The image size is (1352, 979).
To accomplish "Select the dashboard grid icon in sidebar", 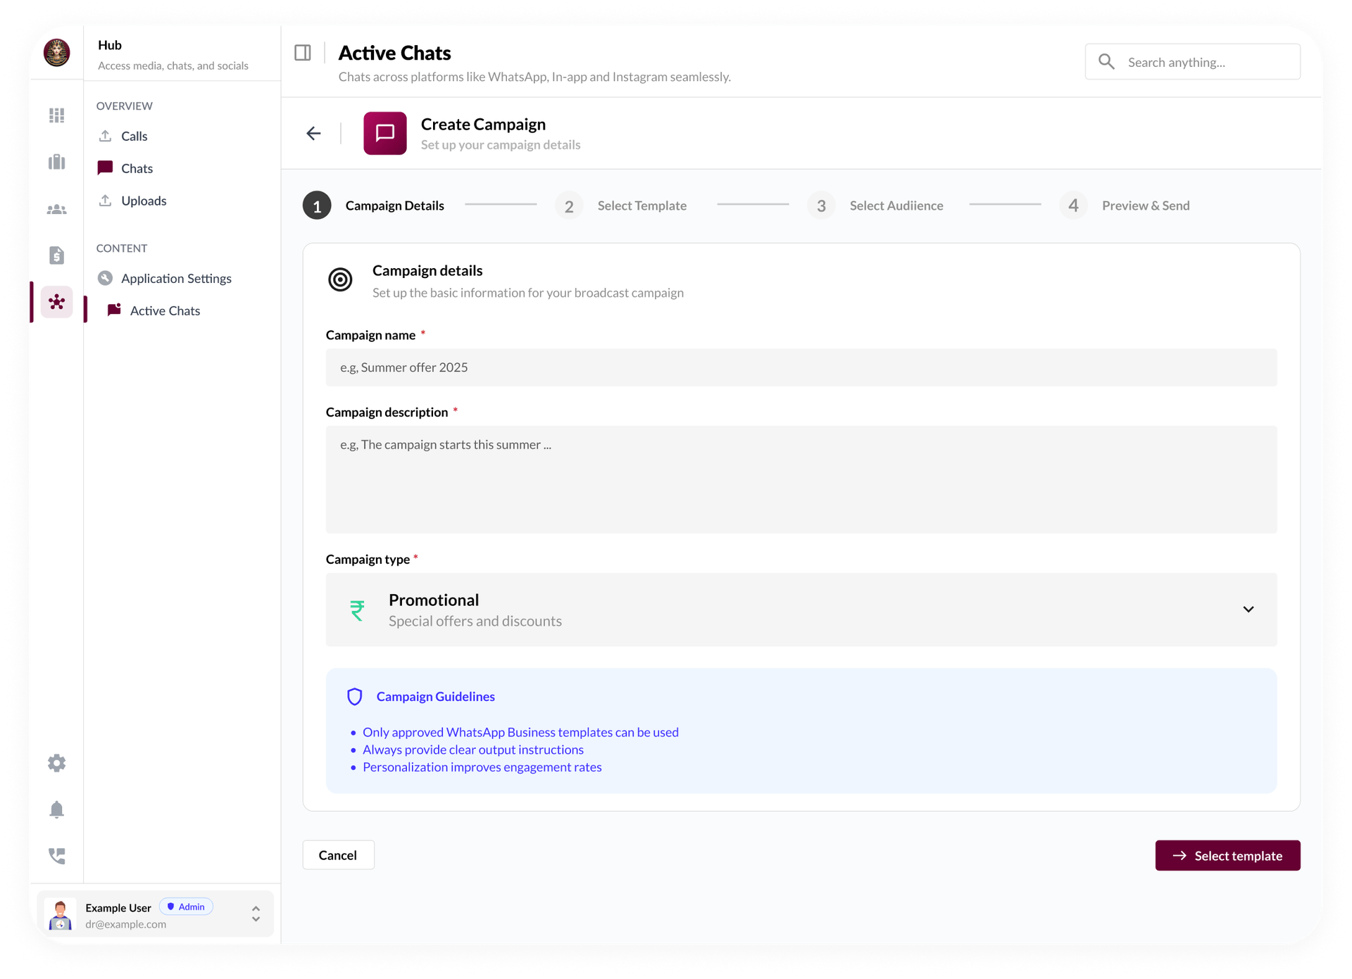I will [56, 115].
